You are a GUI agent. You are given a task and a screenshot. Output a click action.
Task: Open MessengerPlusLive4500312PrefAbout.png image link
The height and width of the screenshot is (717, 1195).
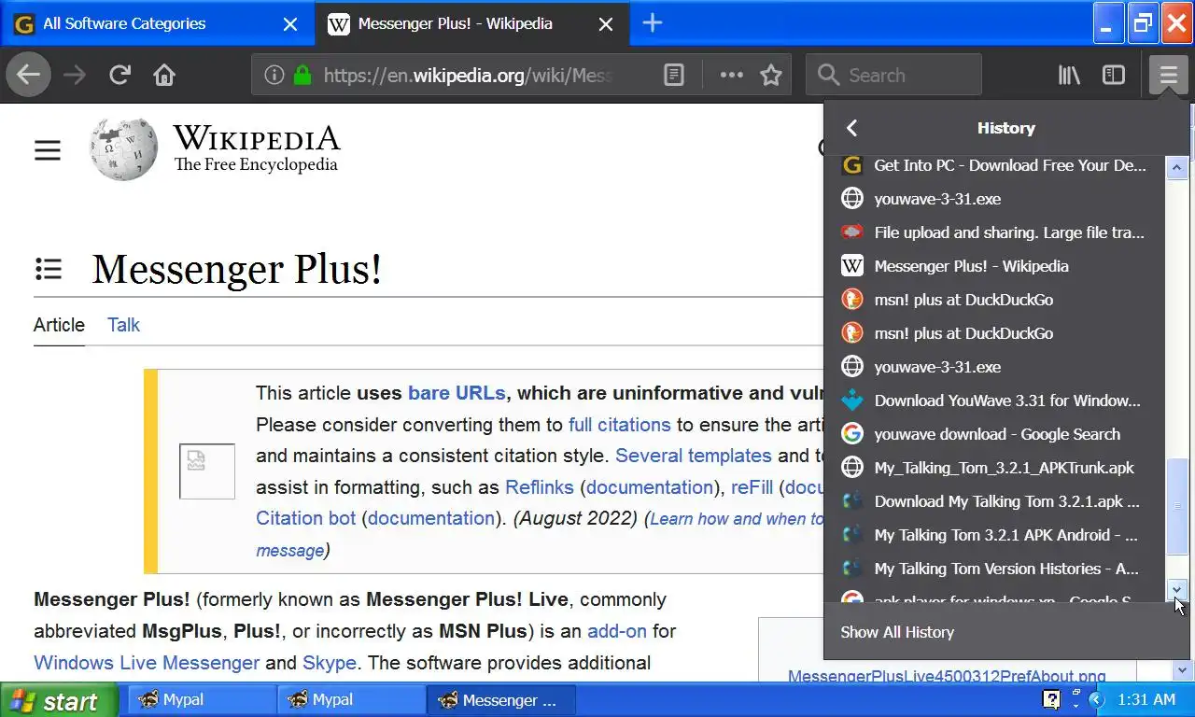[947, 676]
